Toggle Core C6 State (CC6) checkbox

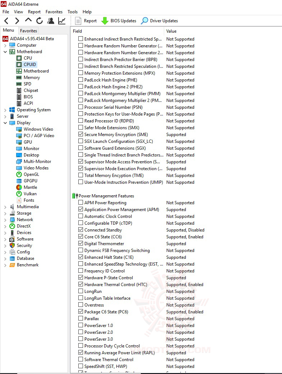(81, 237)
